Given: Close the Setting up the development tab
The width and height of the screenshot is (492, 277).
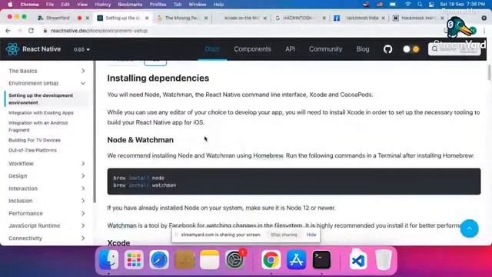Looking at the screenshot, I should point(147,18).
